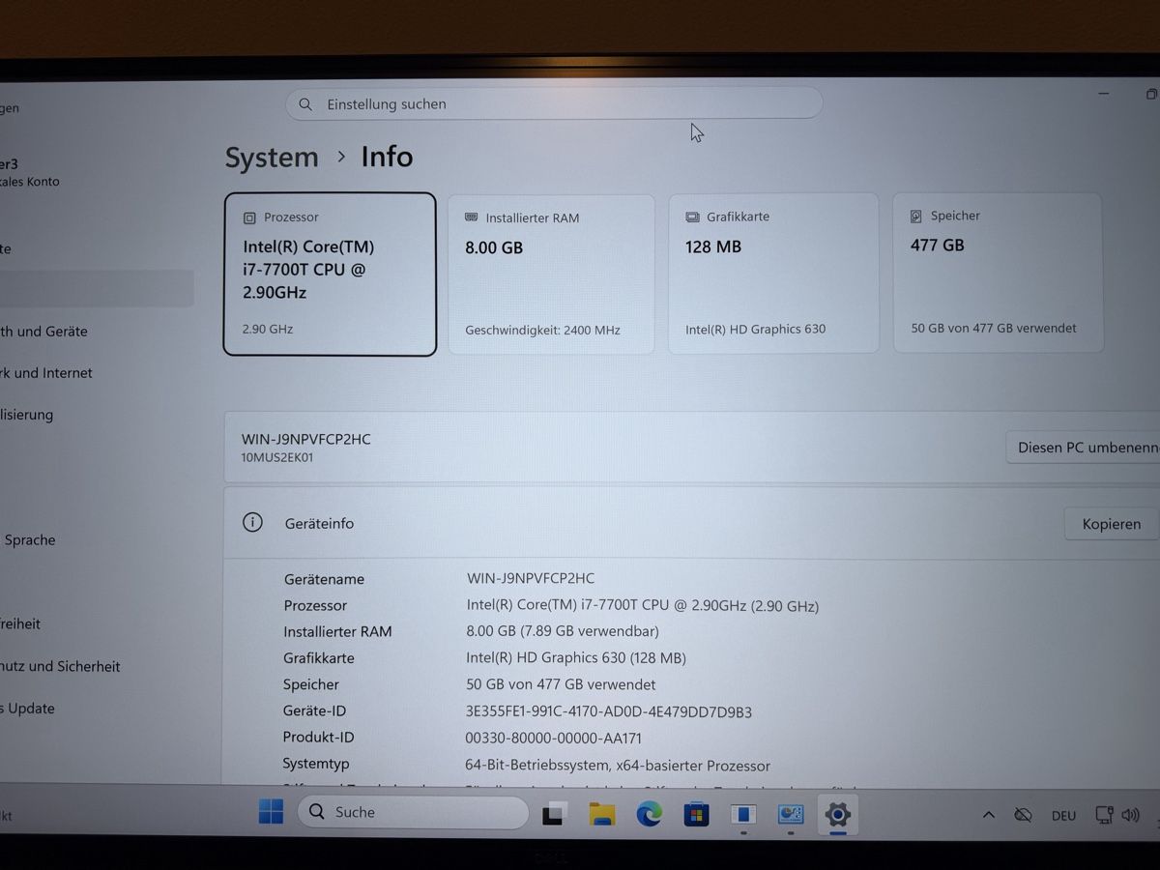This screenshot has height=870, width=1160.
Task: Show hidden system tray icons
Action: (988, 815)
